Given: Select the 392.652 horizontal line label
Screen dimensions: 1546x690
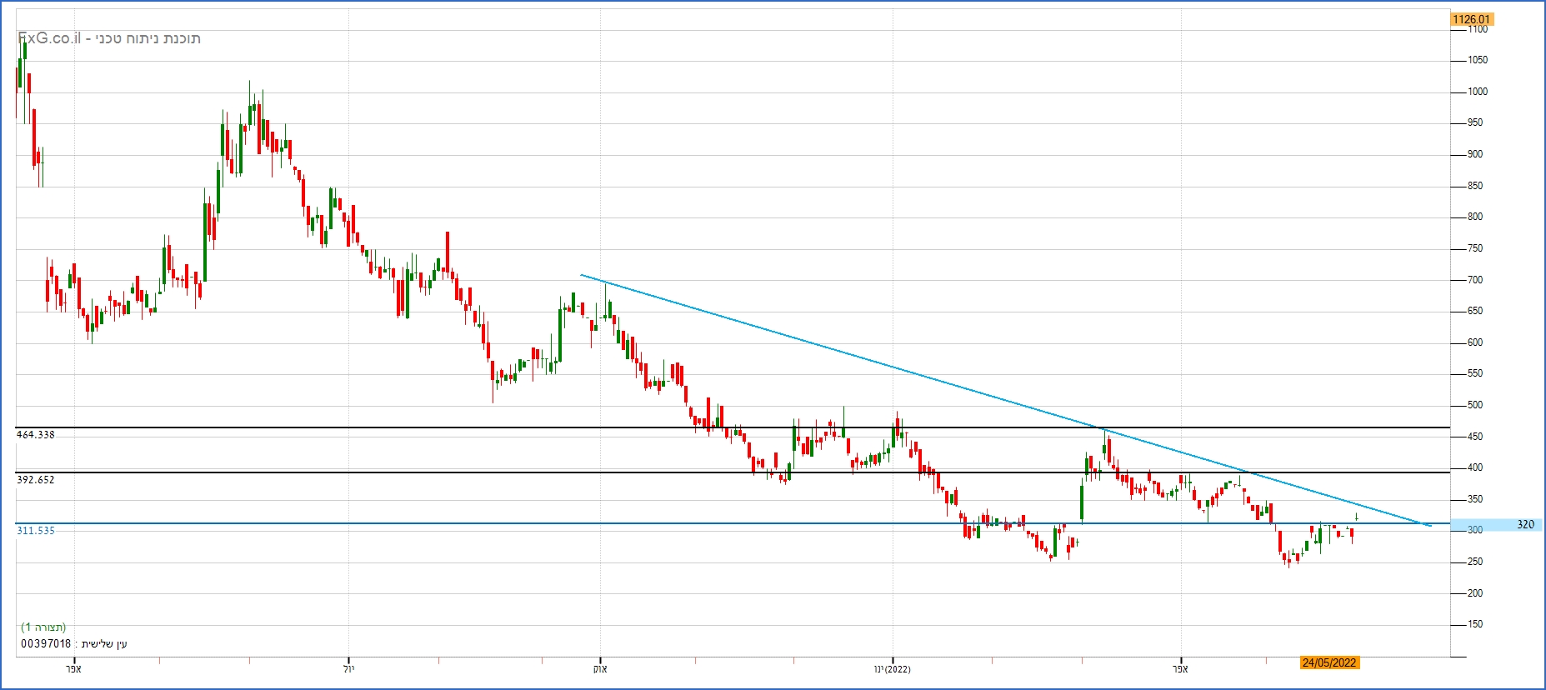Looking at the screenshot, I should [36, 480].
